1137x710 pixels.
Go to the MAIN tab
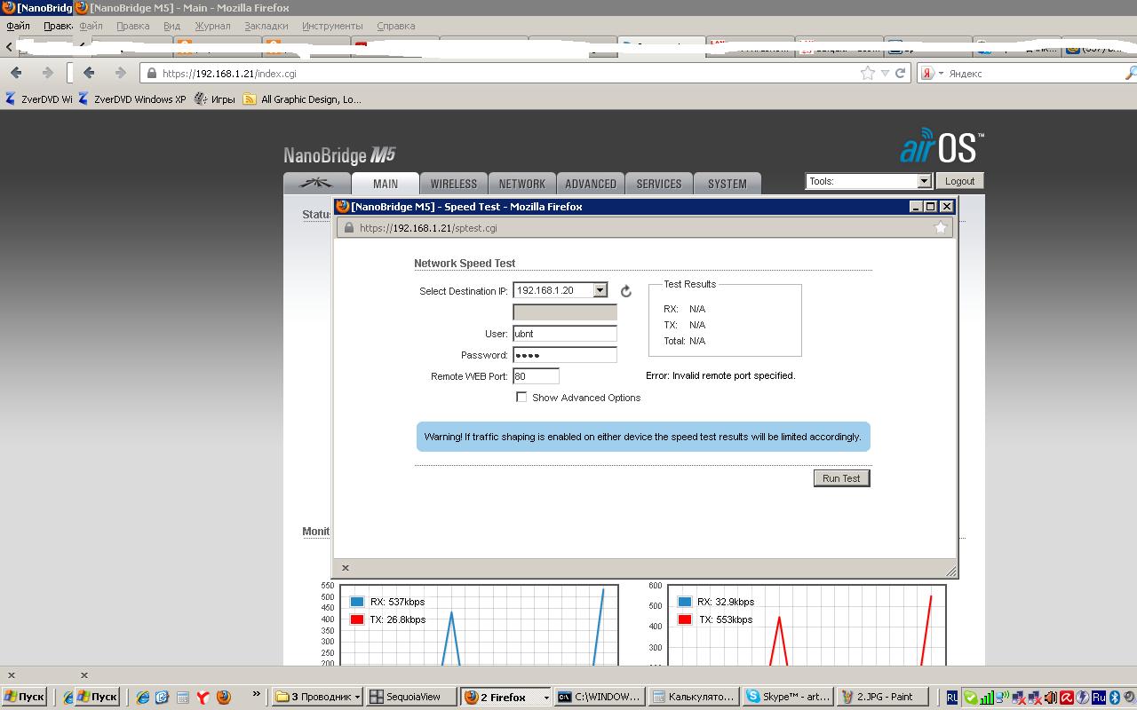click(386, 184)
